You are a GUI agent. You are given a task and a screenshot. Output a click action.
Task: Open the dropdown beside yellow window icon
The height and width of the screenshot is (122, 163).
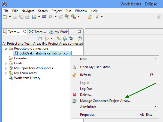[56, 17]
